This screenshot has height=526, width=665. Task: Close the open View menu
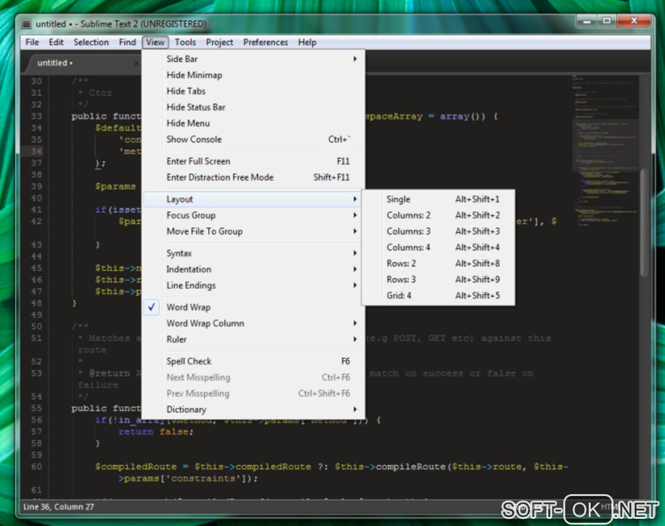point(155,42)
